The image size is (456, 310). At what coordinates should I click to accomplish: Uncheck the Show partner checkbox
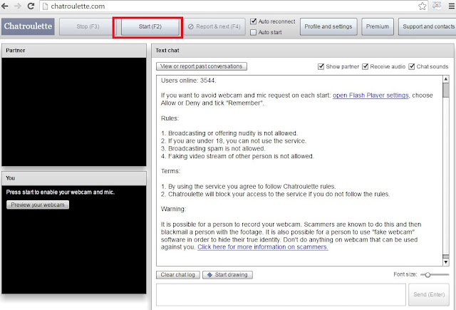[x=321, y=66]
